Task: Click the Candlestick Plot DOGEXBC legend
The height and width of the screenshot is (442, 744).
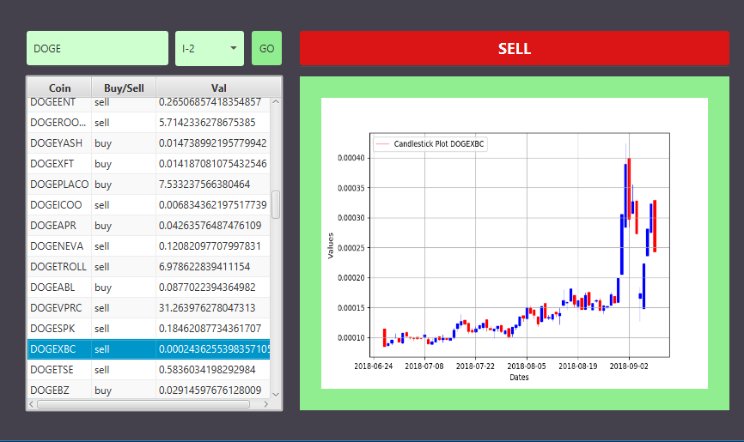Action: pyautogui.click(x=430, y=143)
